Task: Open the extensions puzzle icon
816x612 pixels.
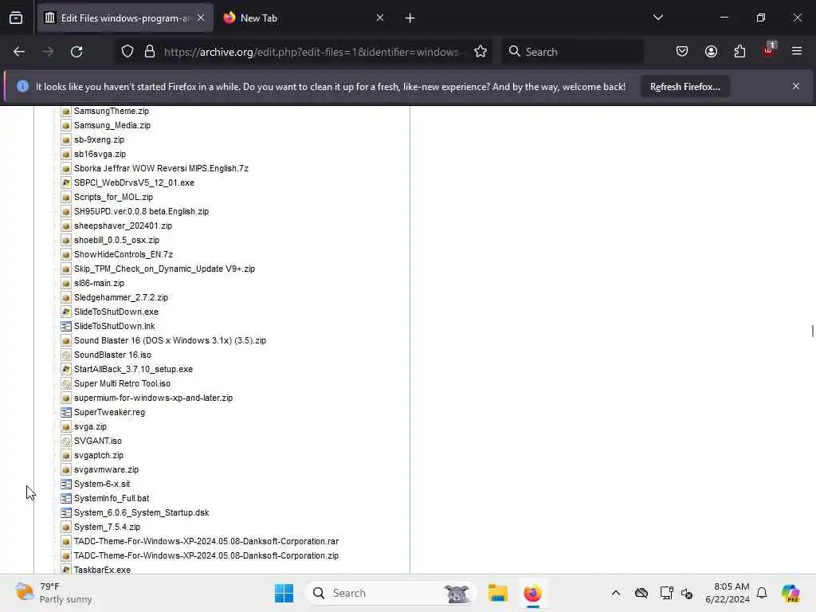Action: click(739, 52)
